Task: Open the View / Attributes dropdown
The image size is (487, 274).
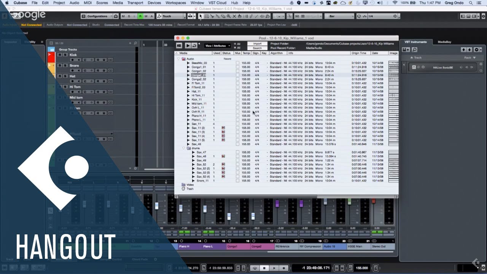Action: [x=218, y=46]
